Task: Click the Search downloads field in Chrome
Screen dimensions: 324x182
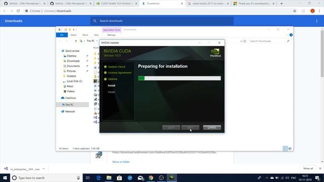Action: click(162, 21)
